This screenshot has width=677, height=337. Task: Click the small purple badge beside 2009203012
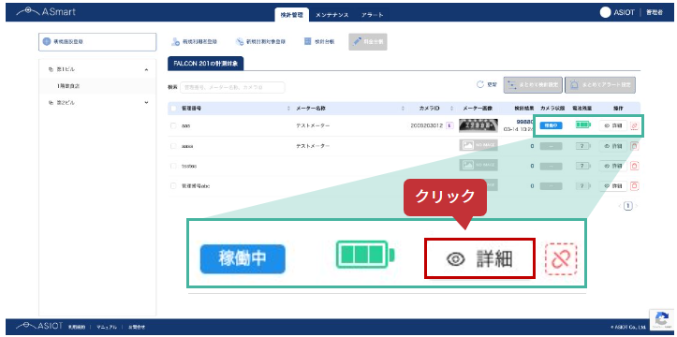pyautogui.click(x=449, y=125)
